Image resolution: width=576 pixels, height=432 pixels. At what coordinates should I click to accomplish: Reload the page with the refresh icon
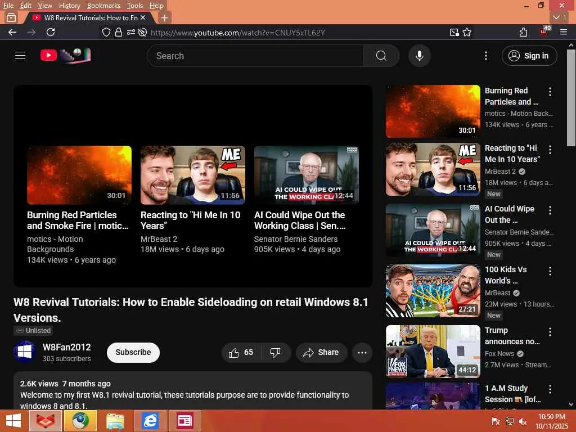(x=51, y=32)
